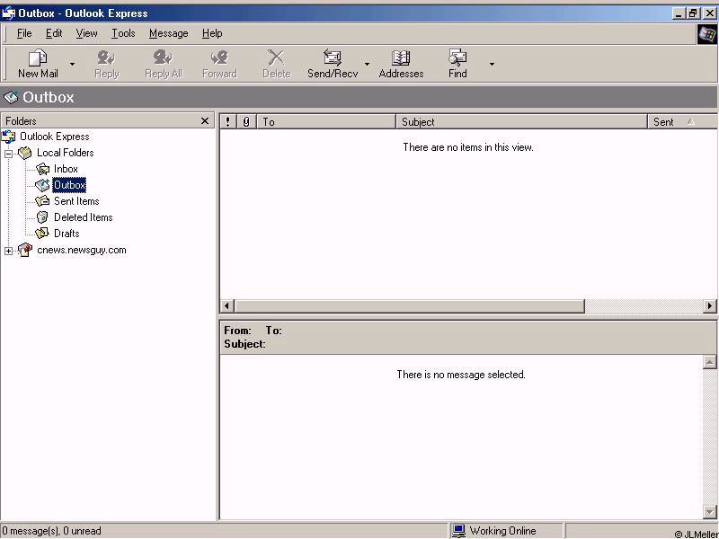Click the Send/Recv toolbar icon
The height and width of the screenshot is (539, 719).
pyautogui.click(x=333, y=58)
